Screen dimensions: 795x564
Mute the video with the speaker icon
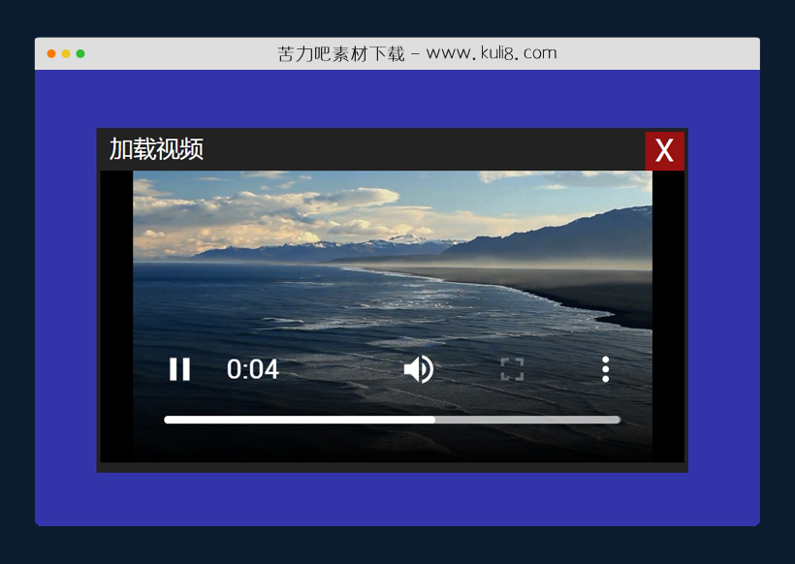[418, 369]
